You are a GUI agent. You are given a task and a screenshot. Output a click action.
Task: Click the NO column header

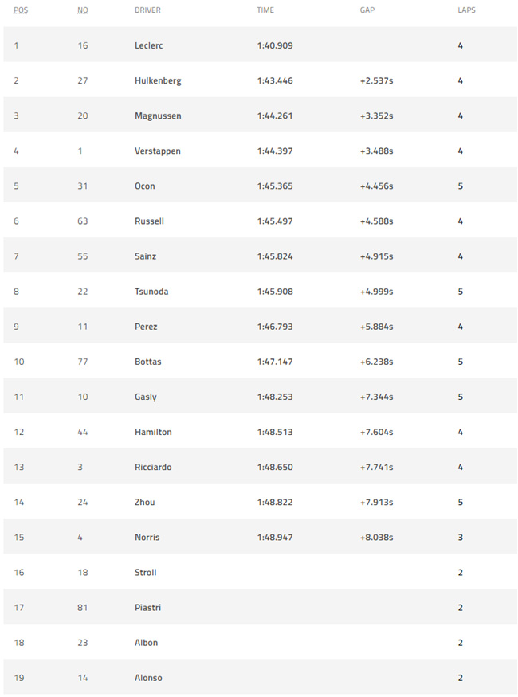(x=83, y=10)
